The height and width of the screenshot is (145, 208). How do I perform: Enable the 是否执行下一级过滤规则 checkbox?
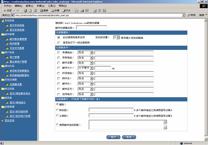[x=59, y=43]
